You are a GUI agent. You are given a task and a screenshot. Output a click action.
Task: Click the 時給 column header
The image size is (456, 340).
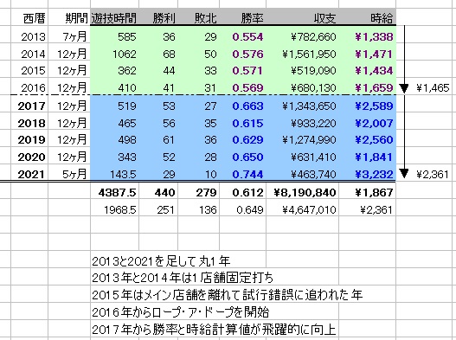click(x=367, y=18)
